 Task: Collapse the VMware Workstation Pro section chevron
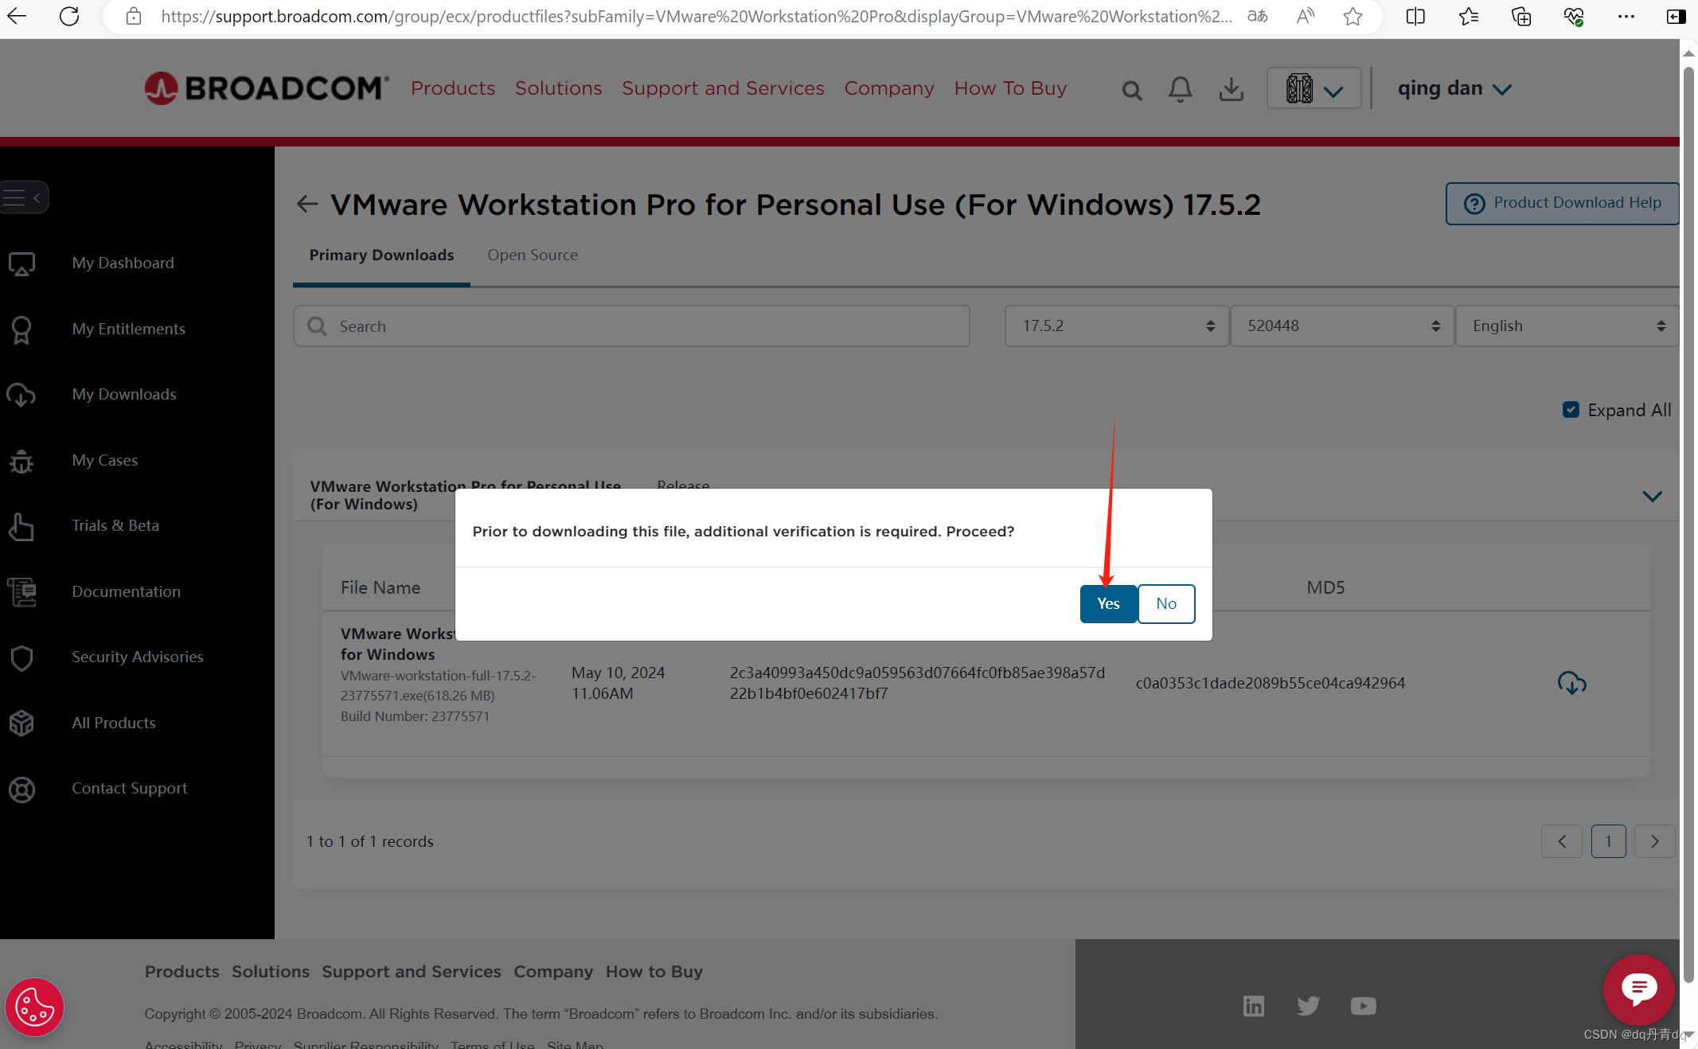1652,496
